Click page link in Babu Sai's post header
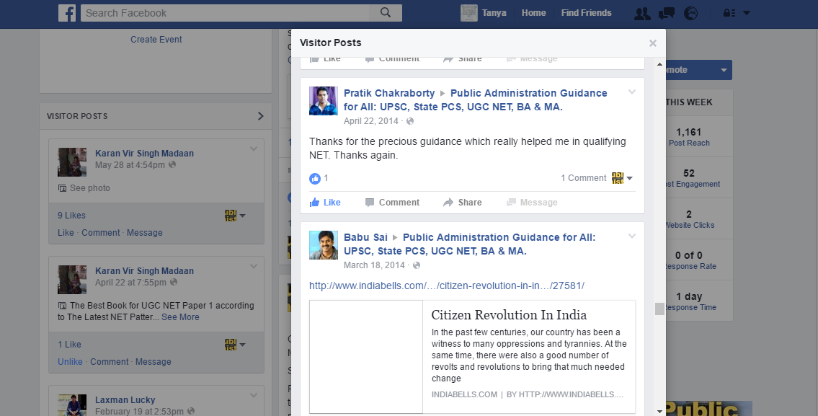Viewport: 818px width, 416px height. 469,244
